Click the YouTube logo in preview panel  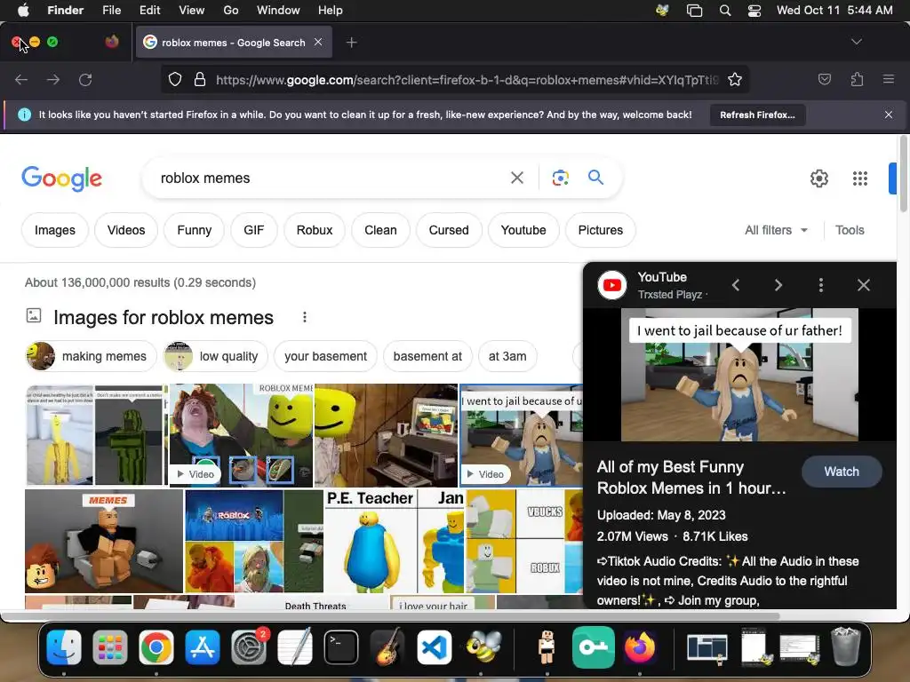click(612, 285)
